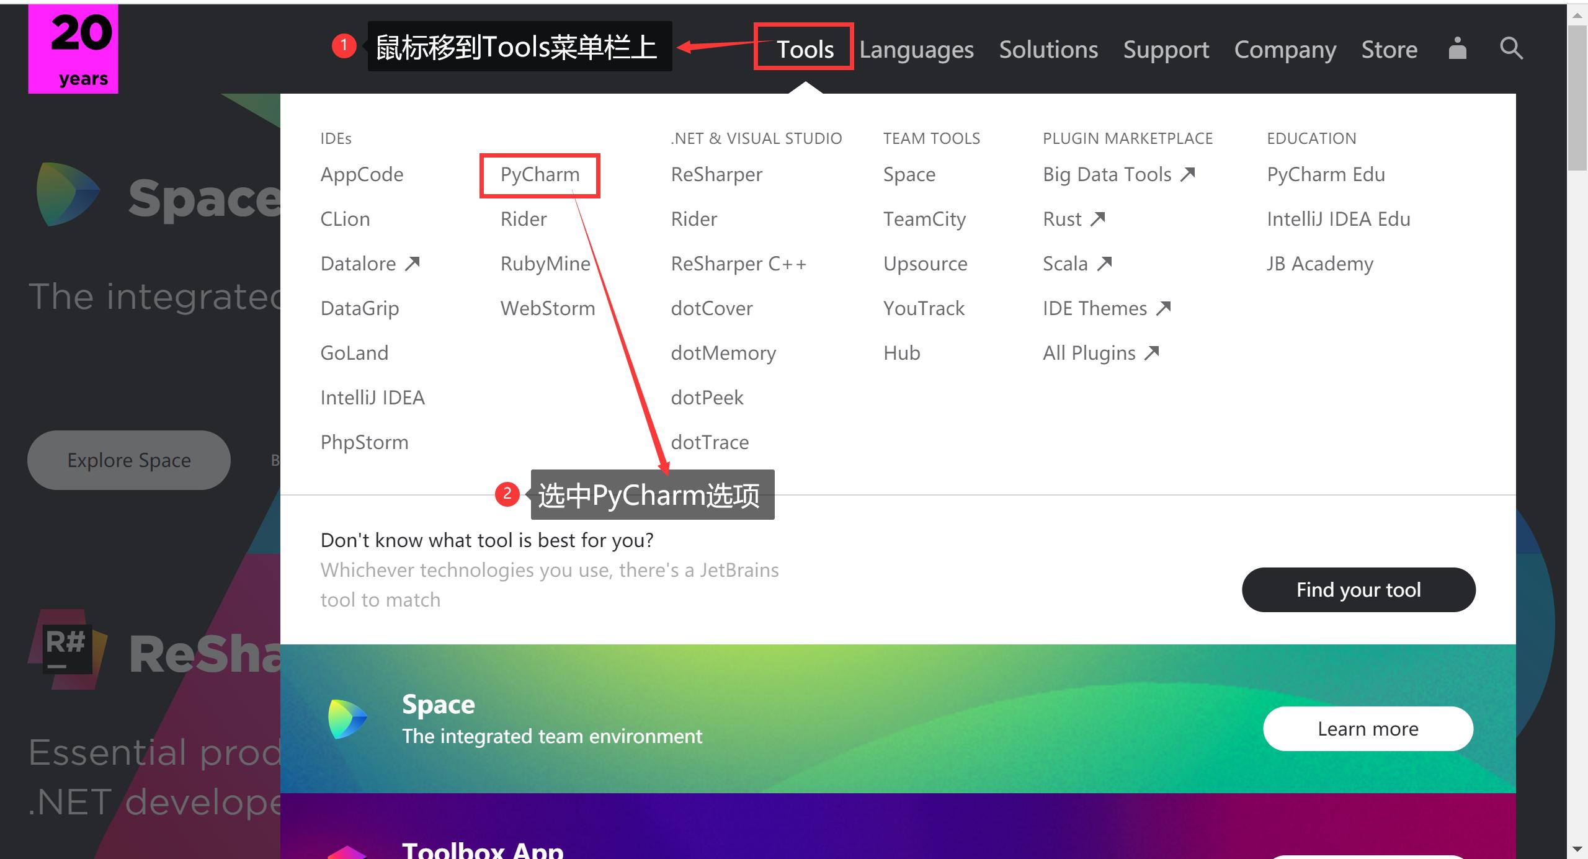This screenshot has width=1588, height=859.
Task: Open Space under Team Tools
Action: point(909,175)
